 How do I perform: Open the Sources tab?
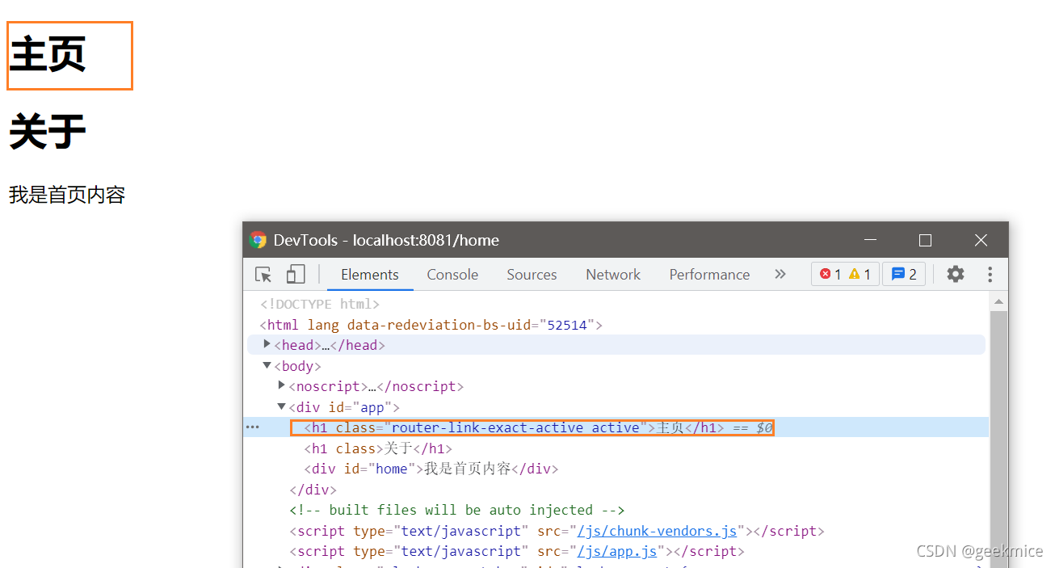532,275
